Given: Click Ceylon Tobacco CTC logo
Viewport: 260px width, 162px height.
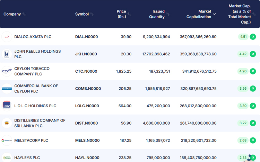Looking at the screenshot, I should pos(7,71).
